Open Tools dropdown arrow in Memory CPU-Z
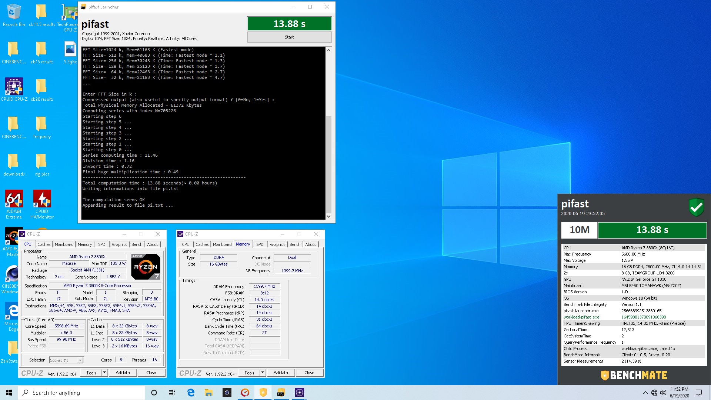This screenshot has width=711, height=400. 263,373
